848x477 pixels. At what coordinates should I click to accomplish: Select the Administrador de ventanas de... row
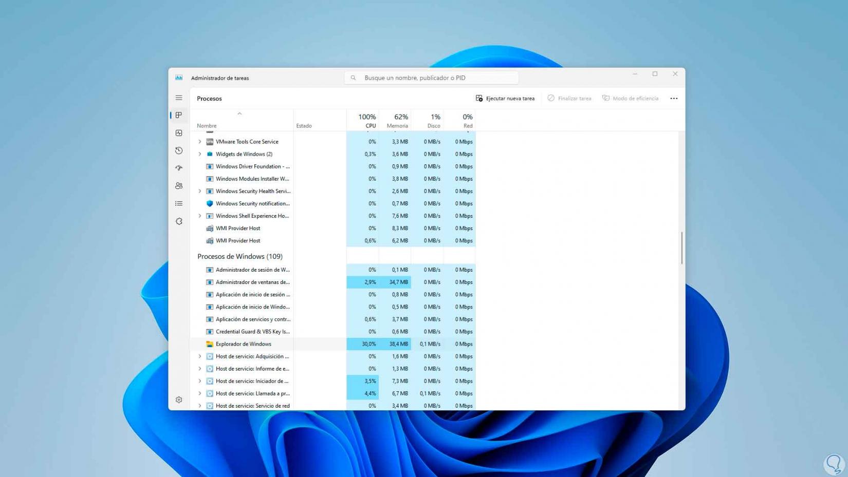click(333, 282)
